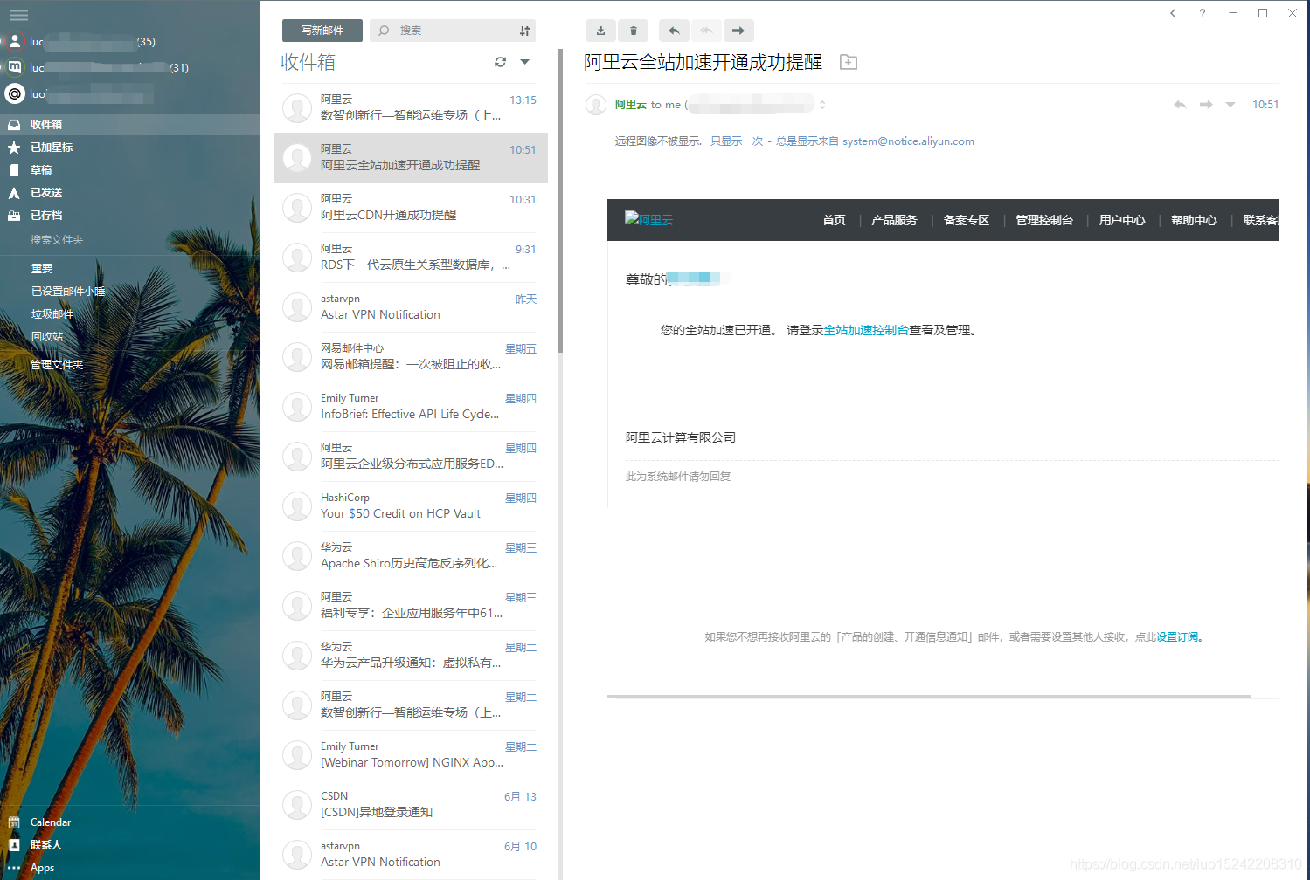The width and height of the screenshot is (1310, 880).
Task: Click the 管理控制台 tab in email banner
Action: [x=1044, y=220]
